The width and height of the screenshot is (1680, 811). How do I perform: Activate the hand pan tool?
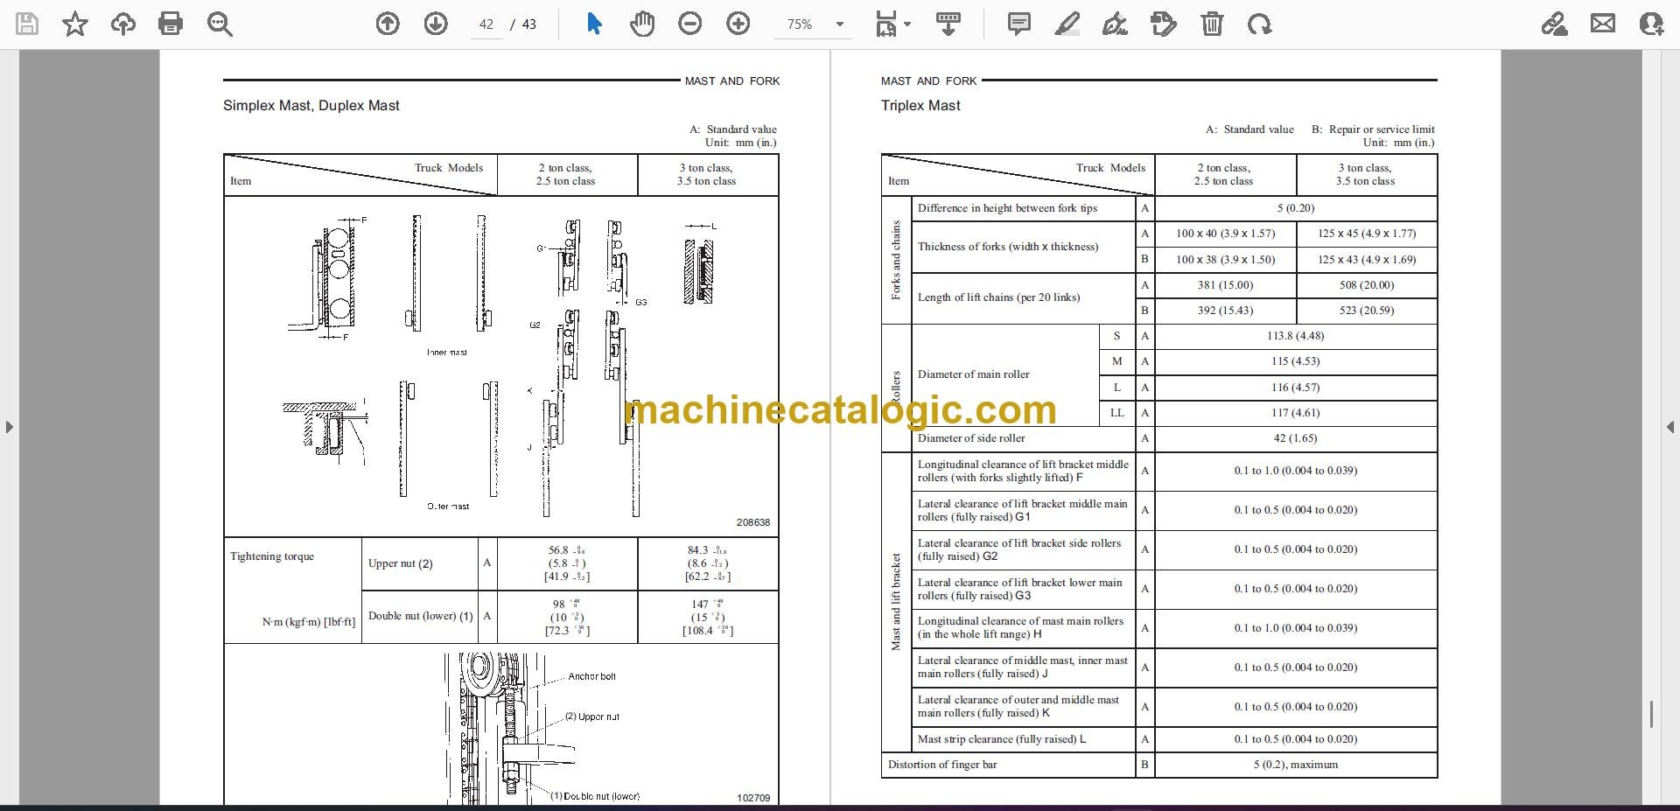pyautogui.click(x=642, y=24)
